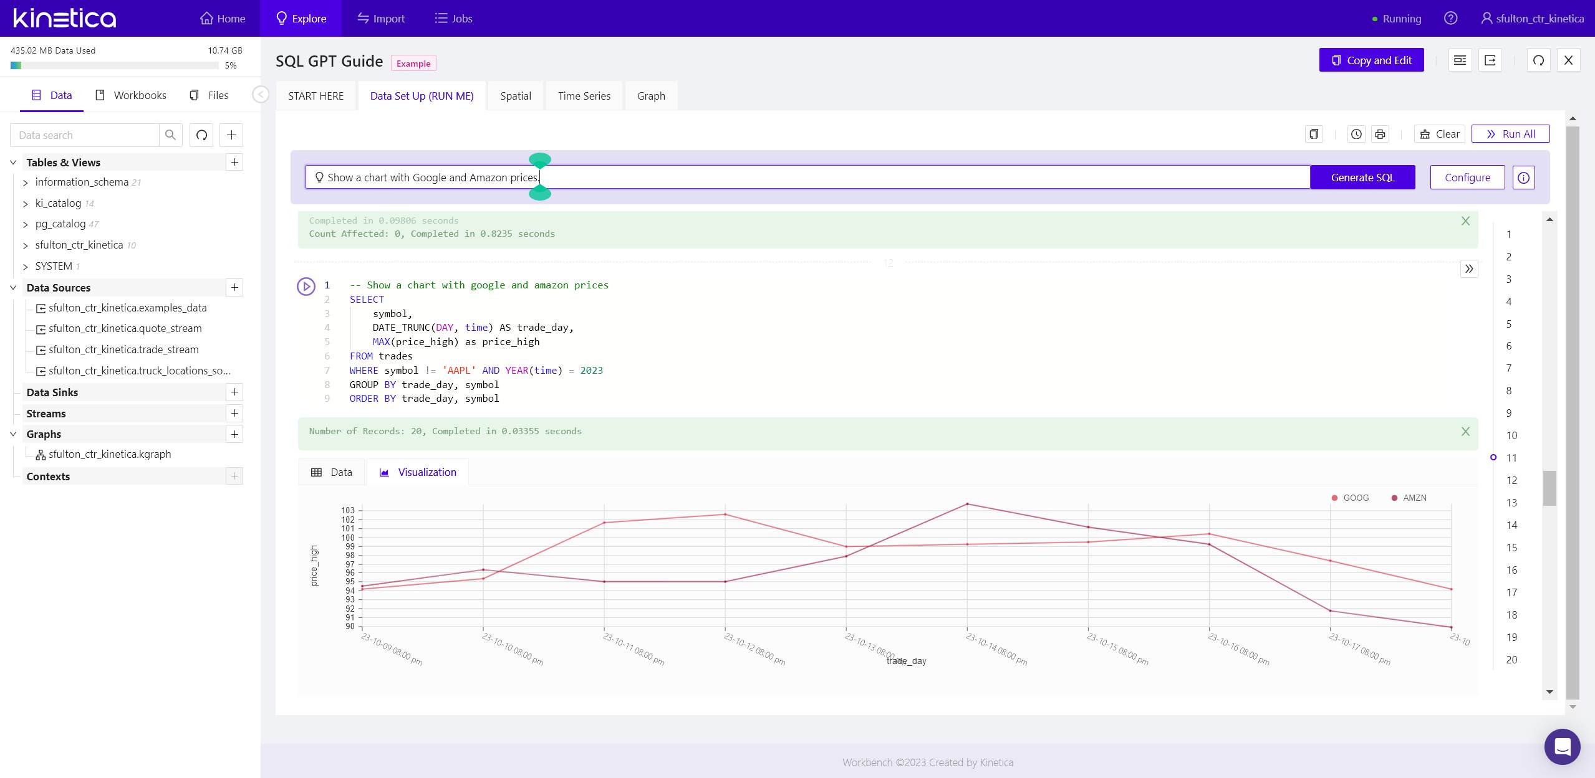Collapse the Graphs section
1595x778 pixels.
pyautogui.click(x=13, y=434)
